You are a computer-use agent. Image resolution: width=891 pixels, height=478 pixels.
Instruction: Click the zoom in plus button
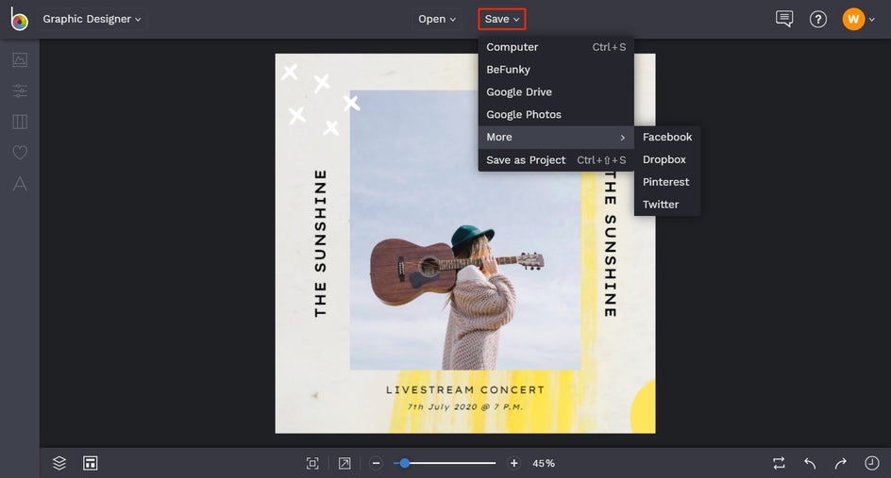click(x=513, y=463)
